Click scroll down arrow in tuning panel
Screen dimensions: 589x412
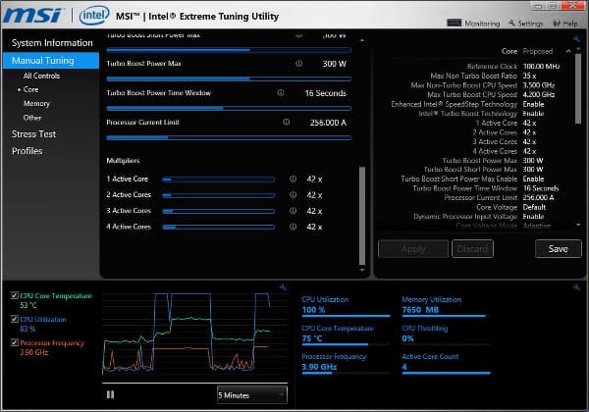pos(362,270)
